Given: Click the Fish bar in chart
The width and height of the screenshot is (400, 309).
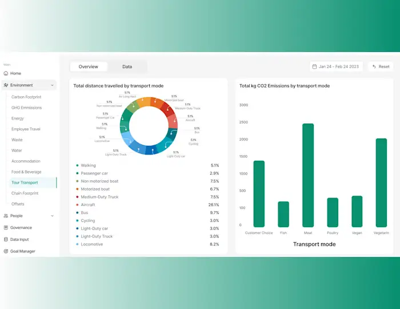Looking at the screenshot, I should [283, 214].
